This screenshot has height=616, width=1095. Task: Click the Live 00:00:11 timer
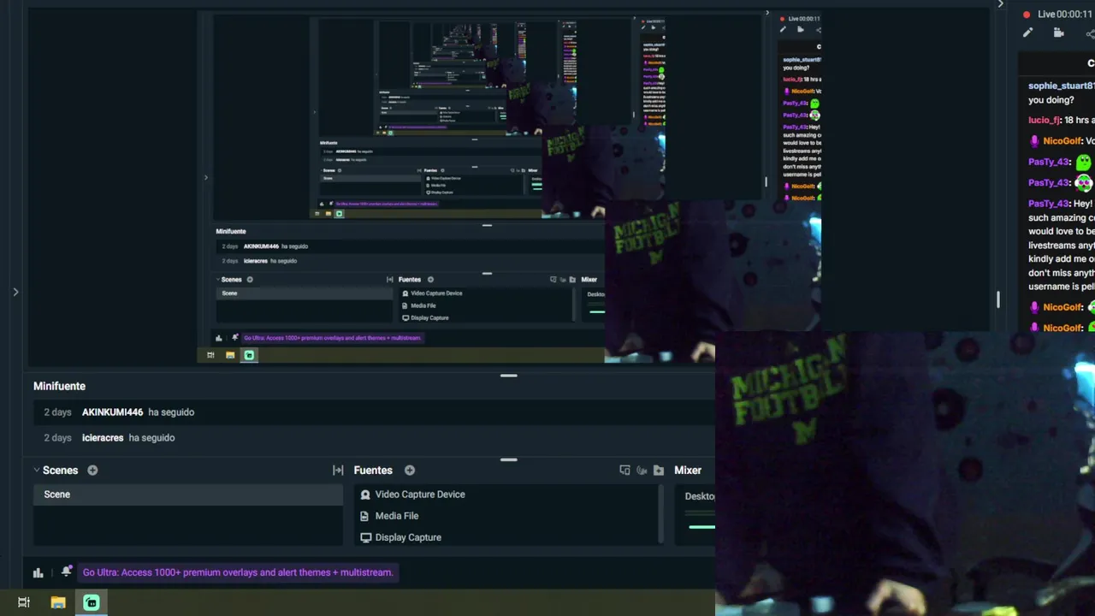click(x=1065, y=15)
